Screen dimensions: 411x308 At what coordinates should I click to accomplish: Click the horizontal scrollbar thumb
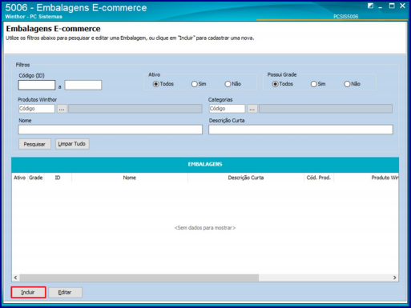pos(139,278)
